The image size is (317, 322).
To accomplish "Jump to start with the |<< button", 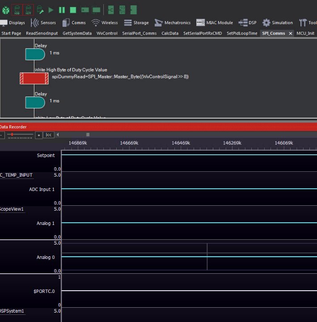I will [x=49, y=135].
